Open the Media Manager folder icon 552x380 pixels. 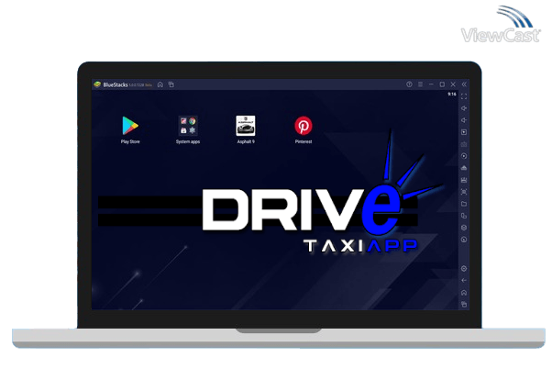click(x=464, y=204)
